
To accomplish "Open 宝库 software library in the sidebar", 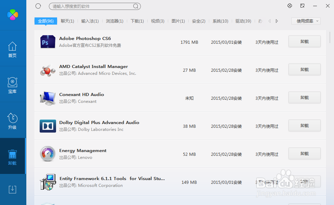I will point(12,85).
